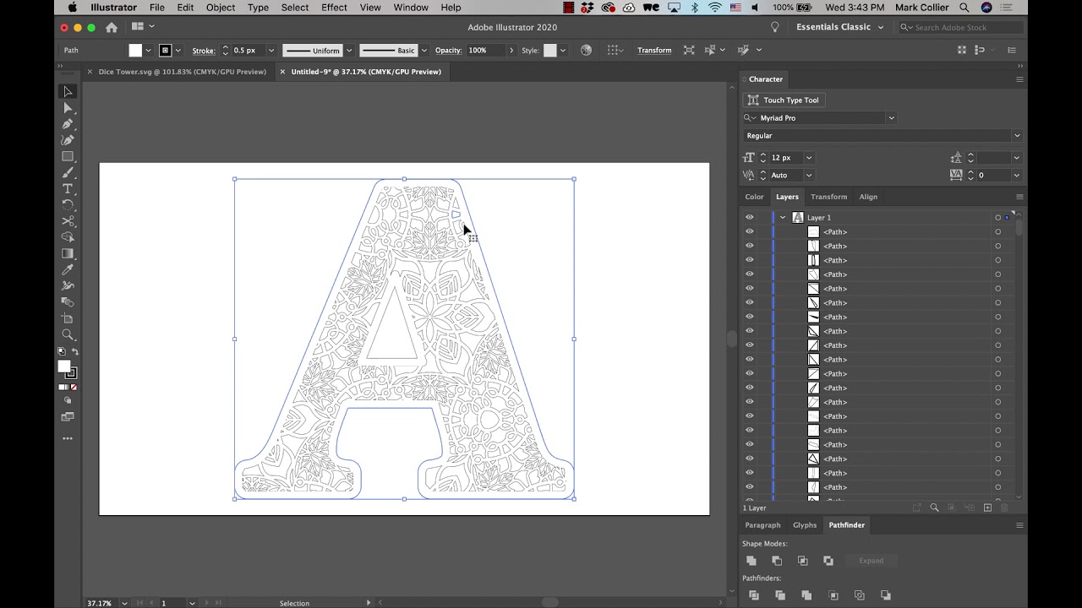Open Edit Toolbar three-dots button
Viewport: 1082px width, 608px height.
pos(68,438)
